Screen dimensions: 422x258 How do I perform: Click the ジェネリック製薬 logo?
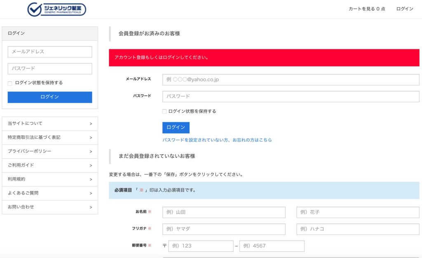[57, 9]
